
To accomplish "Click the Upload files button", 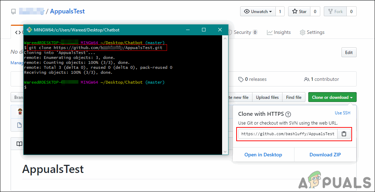I will pos(267,97).
